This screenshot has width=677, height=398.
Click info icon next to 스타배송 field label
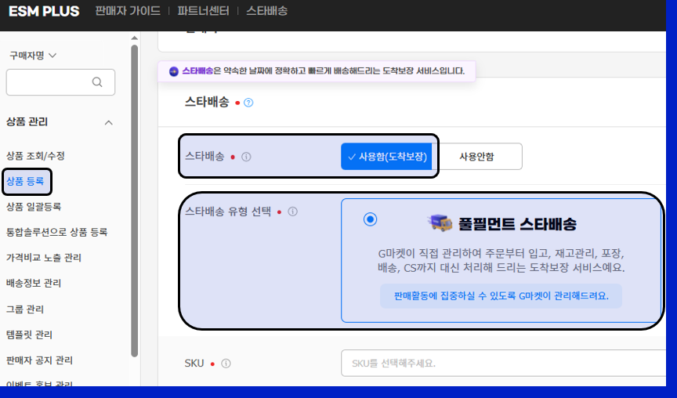(x=246, y=157)
